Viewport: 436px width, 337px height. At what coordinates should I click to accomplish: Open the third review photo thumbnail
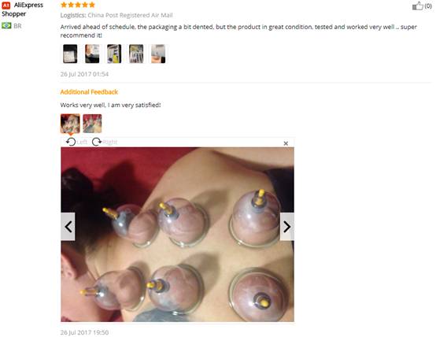(x=114, y=54)
